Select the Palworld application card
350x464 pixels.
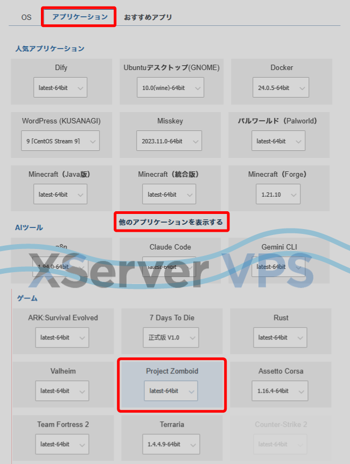[277, 121]
